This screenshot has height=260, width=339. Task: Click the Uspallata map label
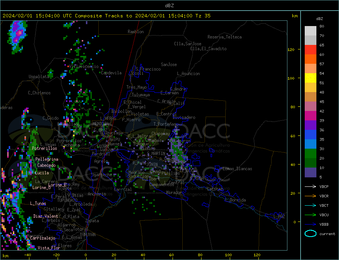39,77
